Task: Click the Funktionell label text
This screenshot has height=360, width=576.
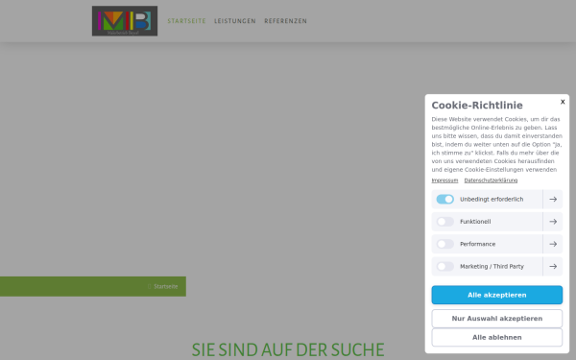Action: [x=475, y=222]
